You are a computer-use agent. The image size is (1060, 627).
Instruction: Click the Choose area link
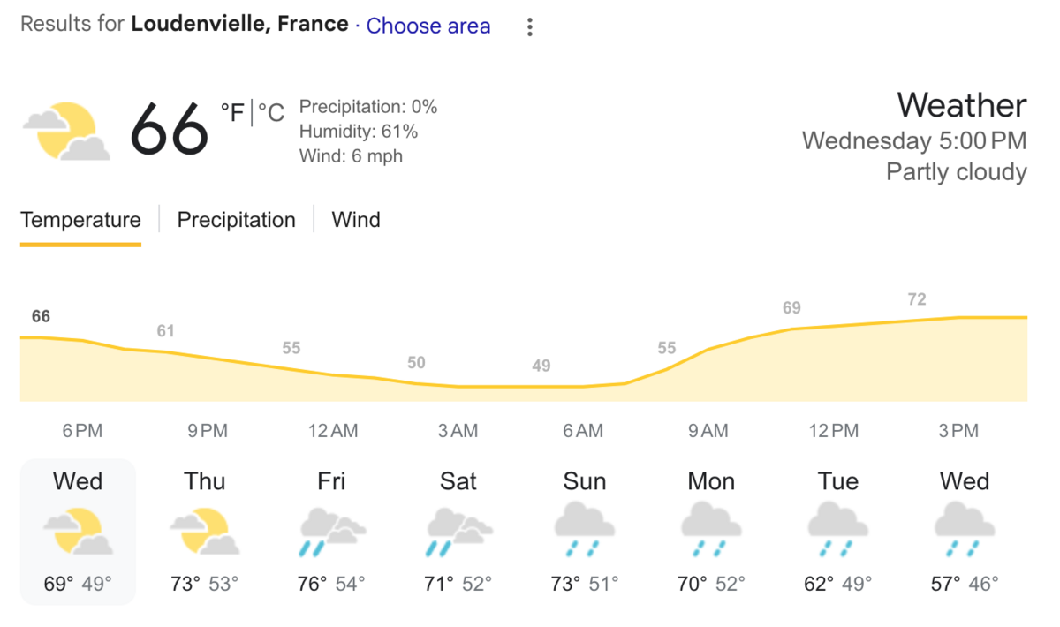(428, 26)
